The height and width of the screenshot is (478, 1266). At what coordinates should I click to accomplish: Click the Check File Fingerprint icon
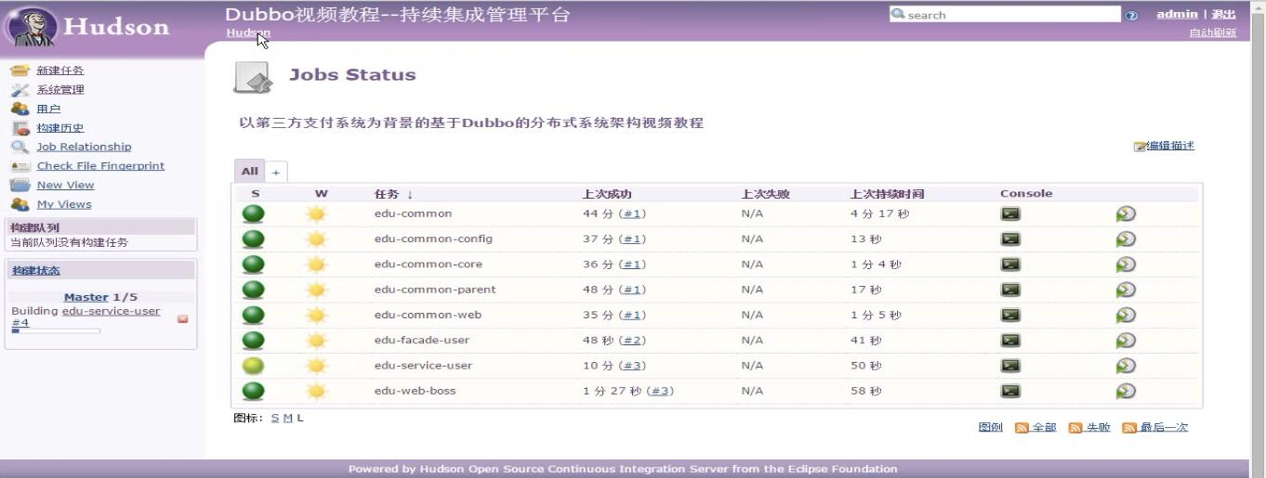coord(20,166)
